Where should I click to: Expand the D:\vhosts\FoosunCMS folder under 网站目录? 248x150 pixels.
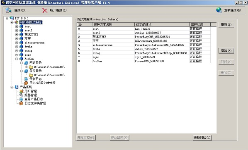coord(26,67)
